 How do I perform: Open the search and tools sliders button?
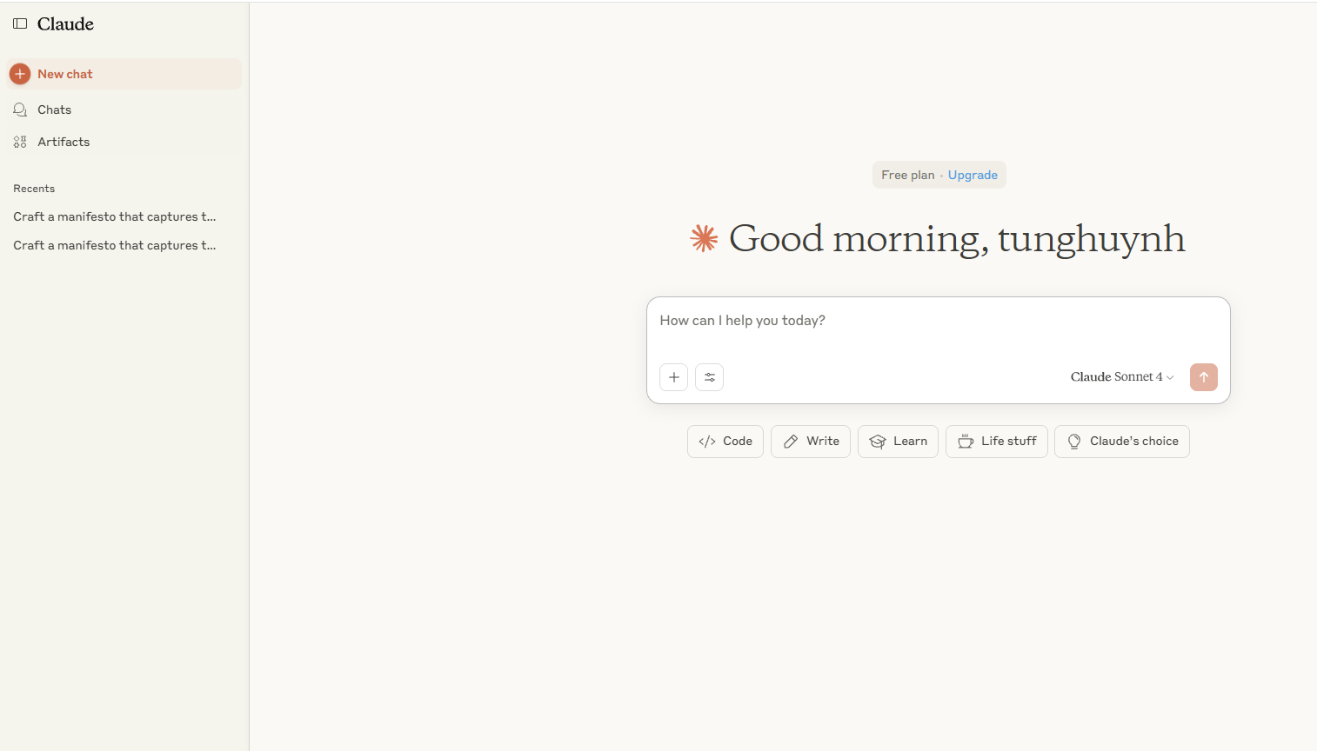point(710,377)
